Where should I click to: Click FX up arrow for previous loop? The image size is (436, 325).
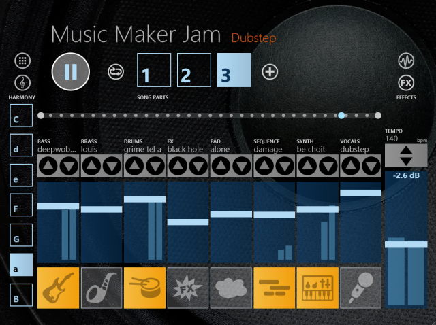point(178,166)
